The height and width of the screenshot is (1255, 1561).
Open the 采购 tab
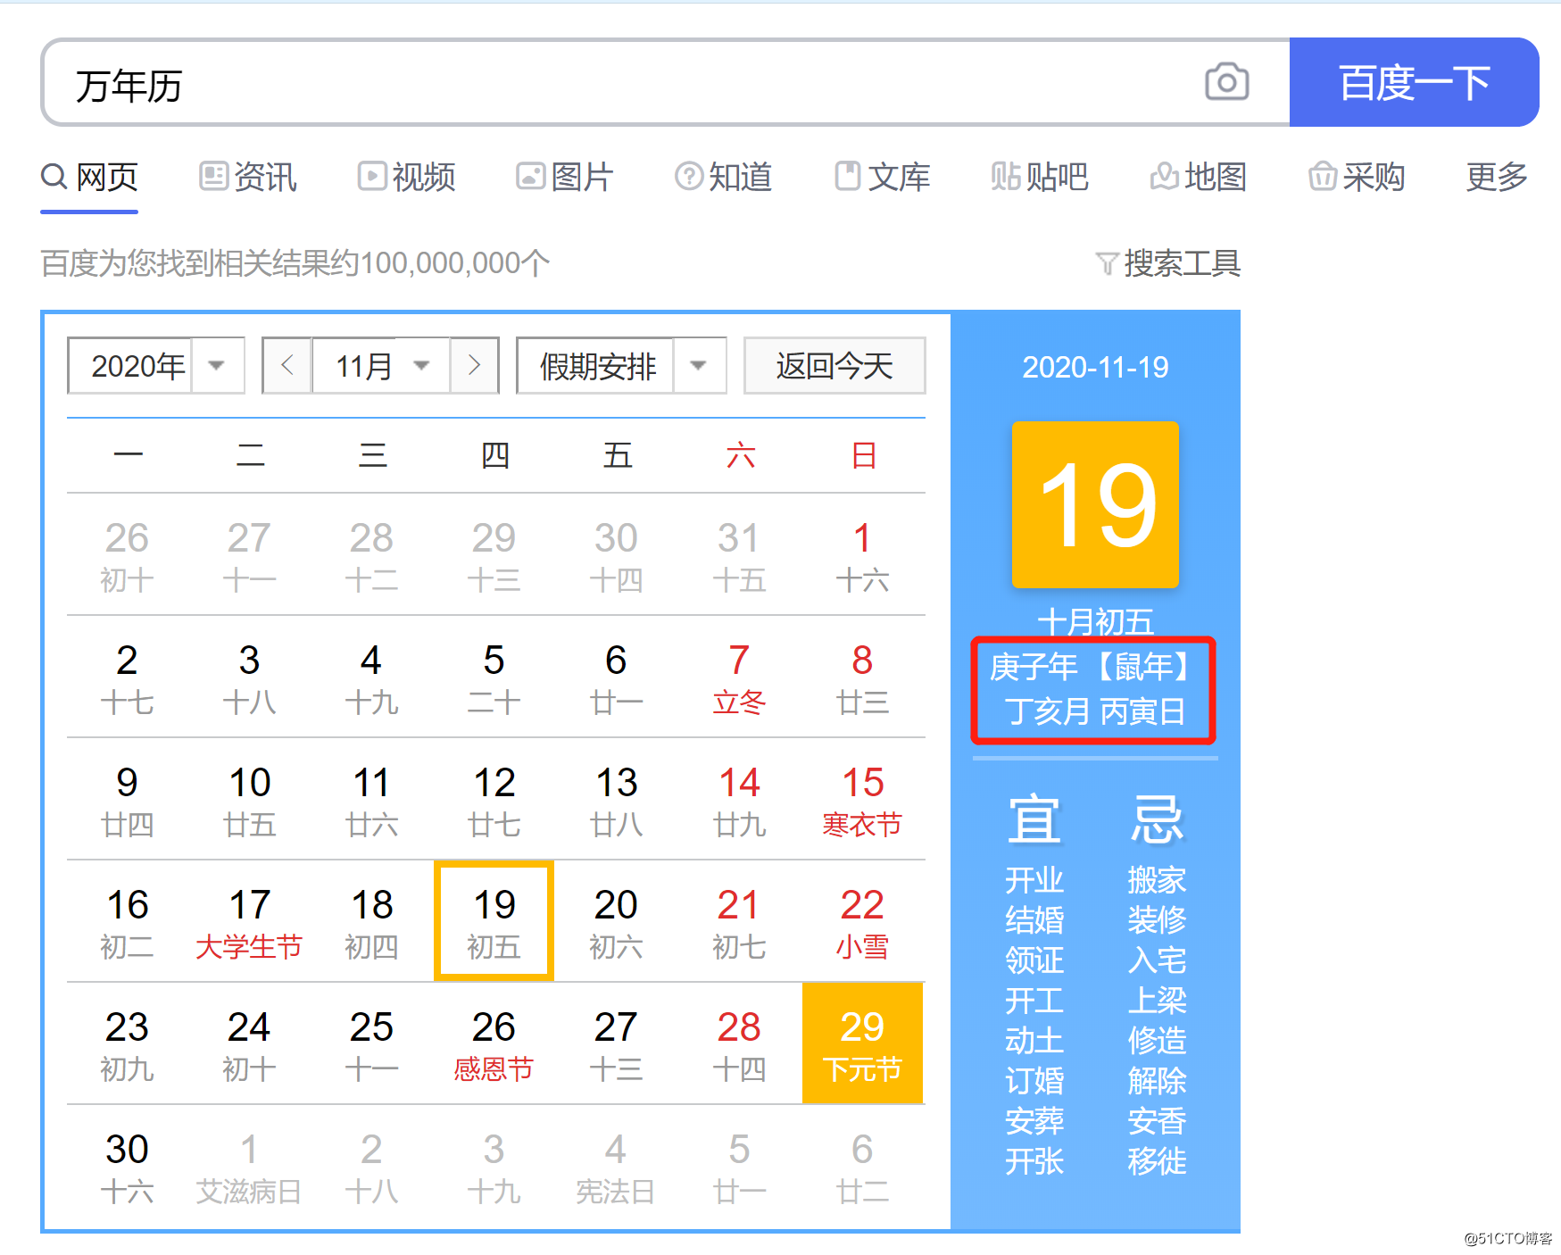(1357, 177)
